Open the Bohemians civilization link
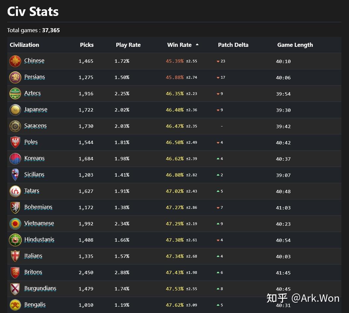The height and width of the screenshot is (313, 349). pyautogui.click(x=38, y=207)
